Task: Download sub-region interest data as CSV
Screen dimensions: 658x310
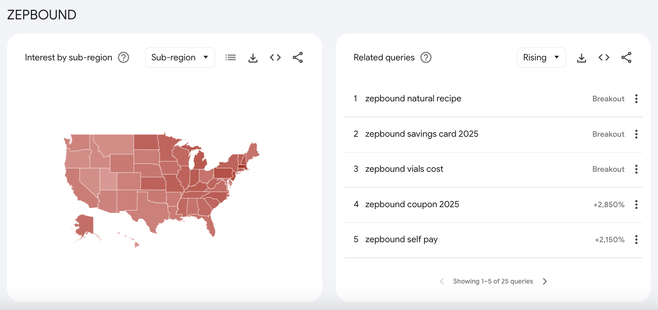Action: (x=253, y=58)
